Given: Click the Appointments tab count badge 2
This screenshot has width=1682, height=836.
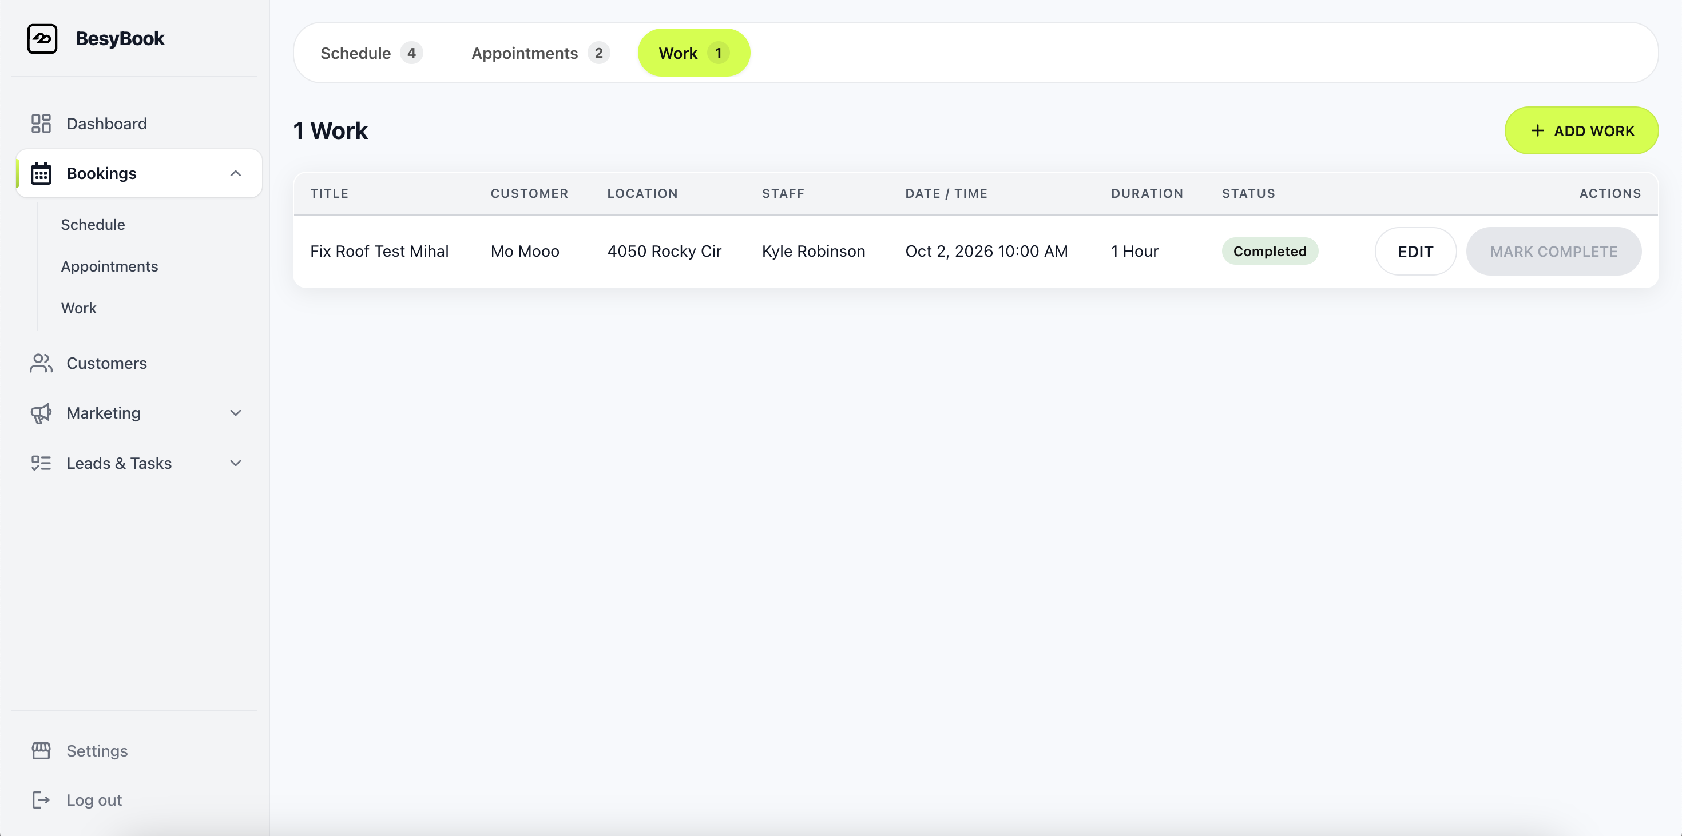Looking at the screenshot, I should [598, 53].
